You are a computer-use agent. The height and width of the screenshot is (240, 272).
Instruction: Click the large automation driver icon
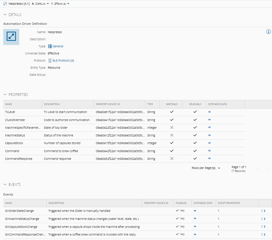11,37
